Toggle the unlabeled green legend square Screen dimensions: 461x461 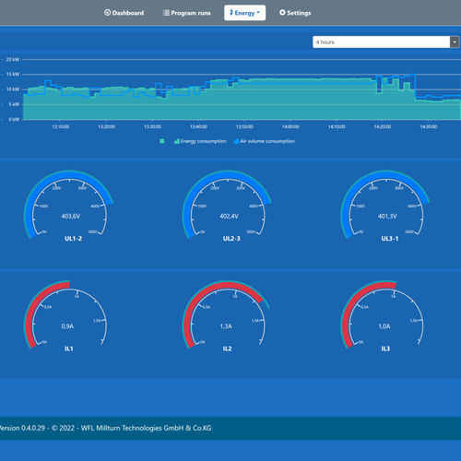click(x=162, y=141)
